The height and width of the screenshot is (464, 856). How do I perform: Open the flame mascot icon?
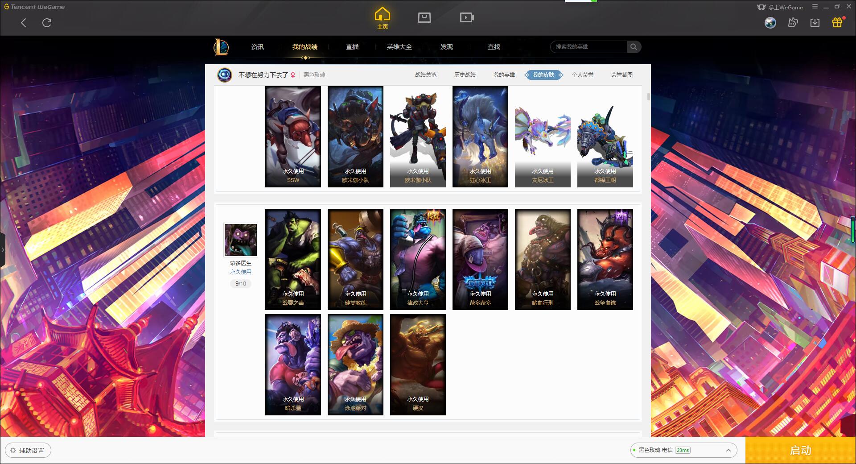[793, 23]
